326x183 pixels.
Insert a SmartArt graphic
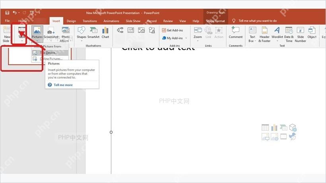point(93,32)
